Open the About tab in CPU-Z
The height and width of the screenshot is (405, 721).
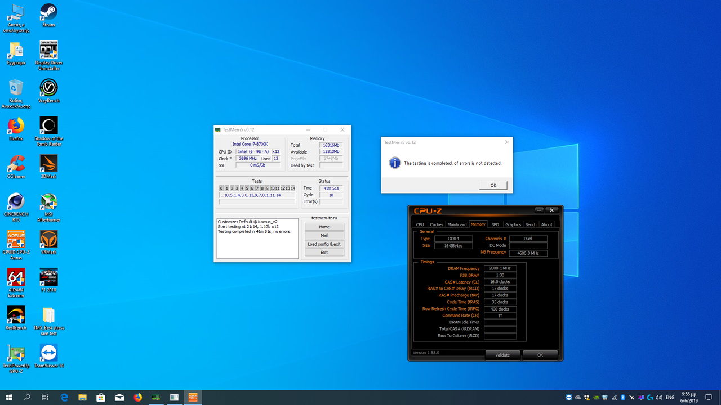[x=547, y=224]
